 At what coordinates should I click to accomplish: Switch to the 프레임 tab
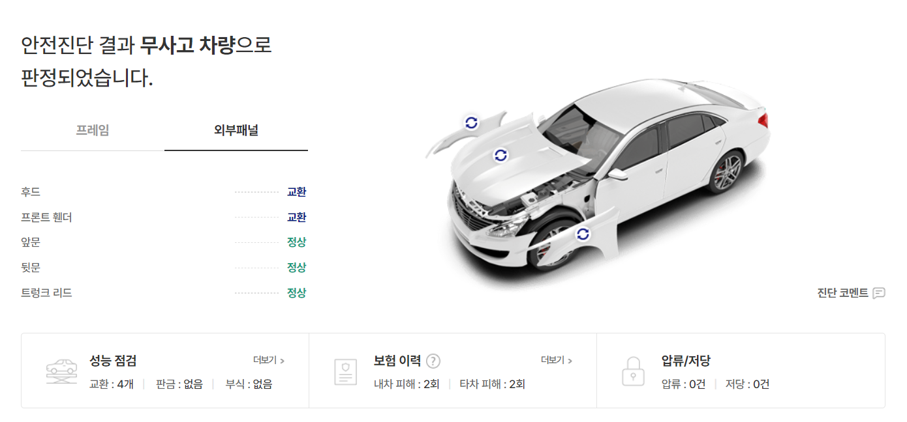93,130
